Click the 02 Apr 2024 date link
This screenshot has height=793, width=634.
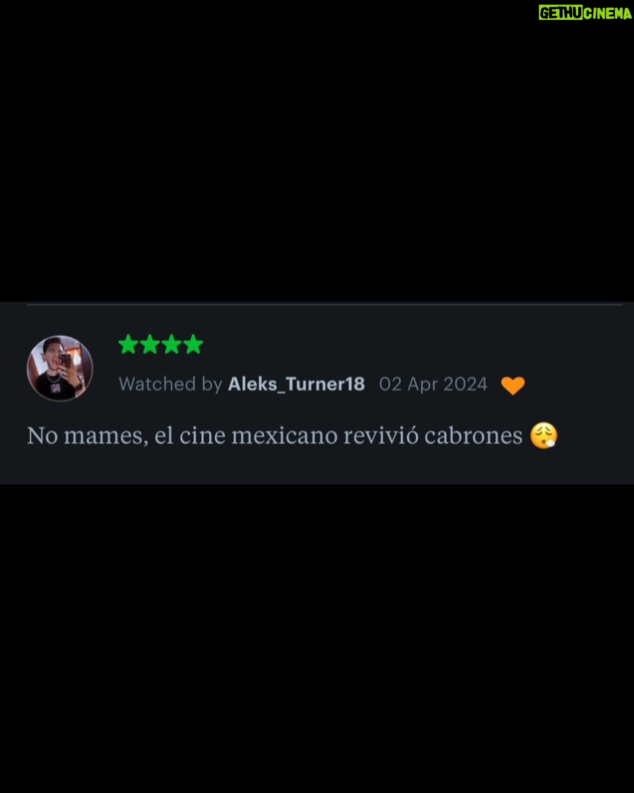pos(433,384)
